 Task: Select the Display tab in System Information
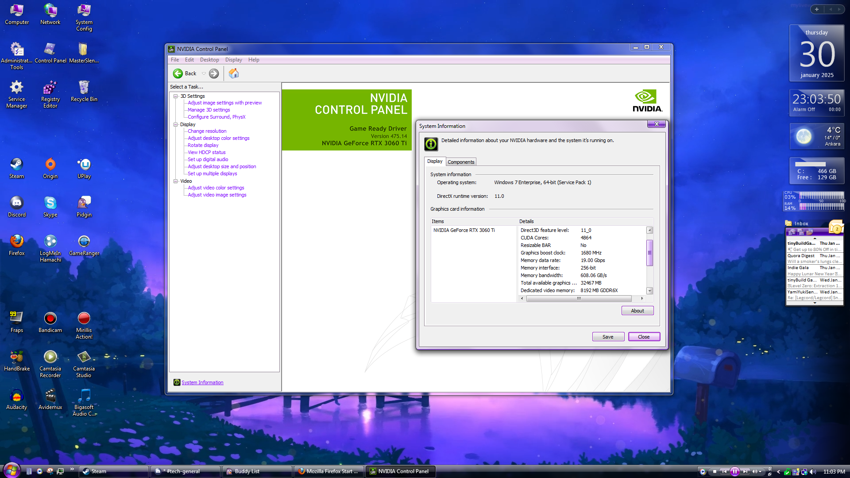point(435,161)
